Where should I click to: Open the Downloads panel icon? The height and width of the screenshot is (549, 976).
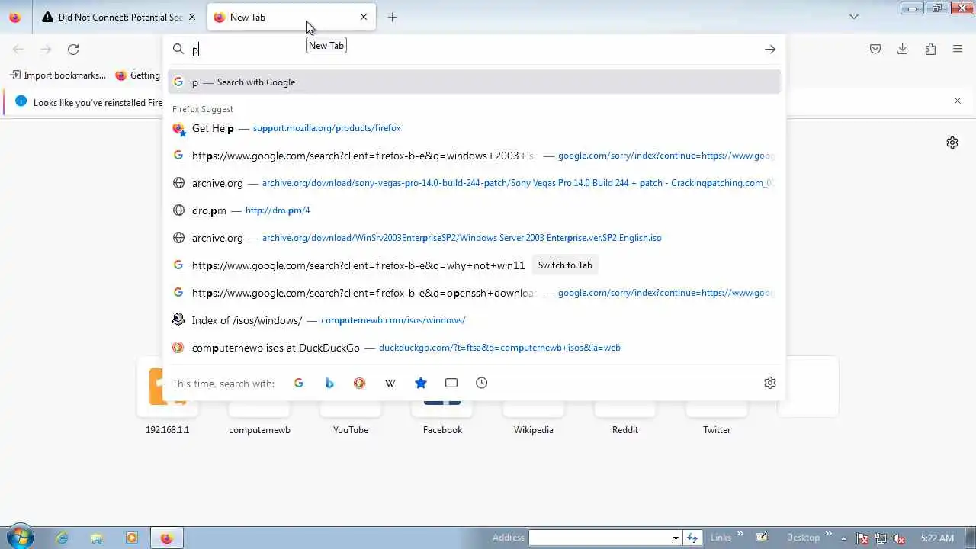click(903, 50)
